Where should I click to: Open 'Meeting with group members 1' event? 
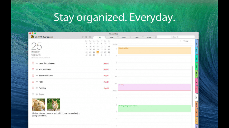pos(155,108)
